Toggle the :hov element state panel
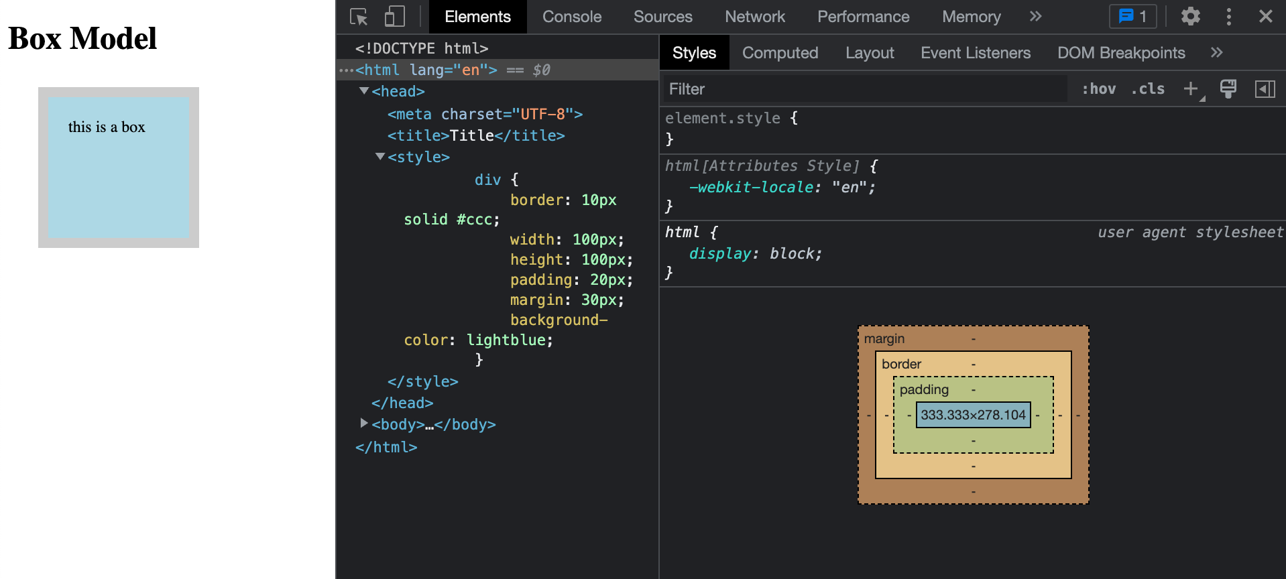 (1099, 88)
